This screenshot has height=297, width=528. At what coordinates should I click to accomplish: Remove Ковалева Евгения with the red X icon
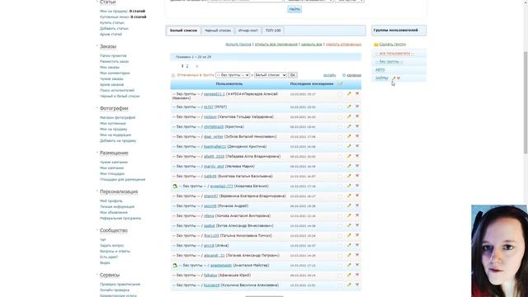point(357,186)
